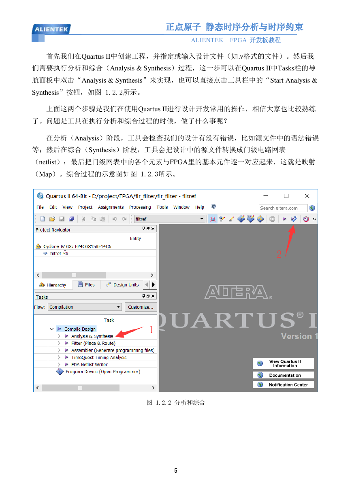Expand the Assembler task row
This screenshot has height=497, width=352.
[59, 350]
